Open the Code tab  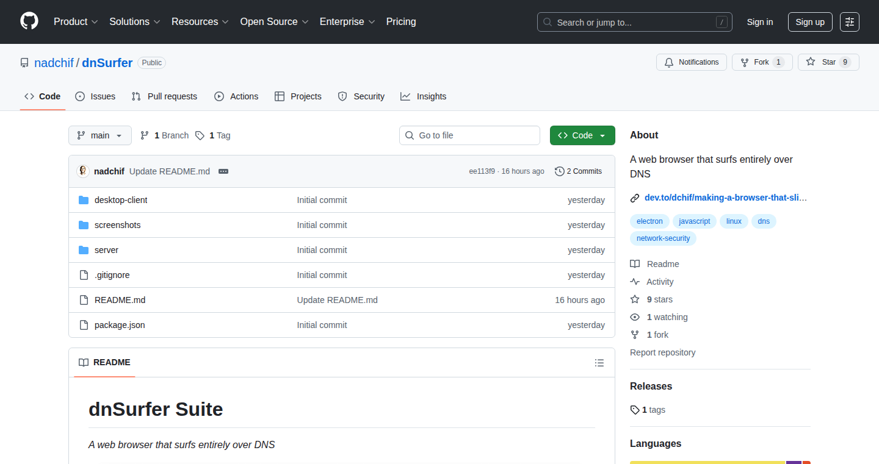click(x=43, y=96)
